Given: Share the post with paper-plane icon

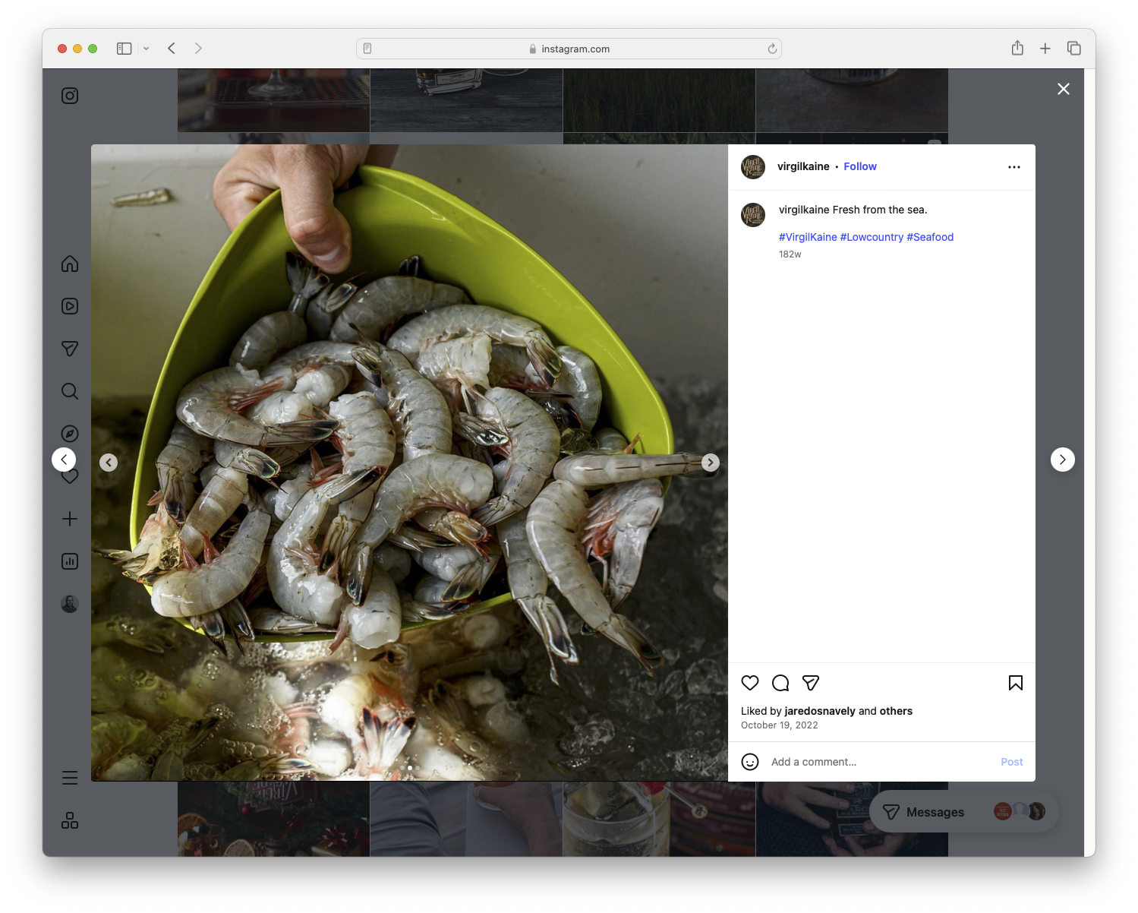Looking at the screenshot, I should tap(811, 683).
